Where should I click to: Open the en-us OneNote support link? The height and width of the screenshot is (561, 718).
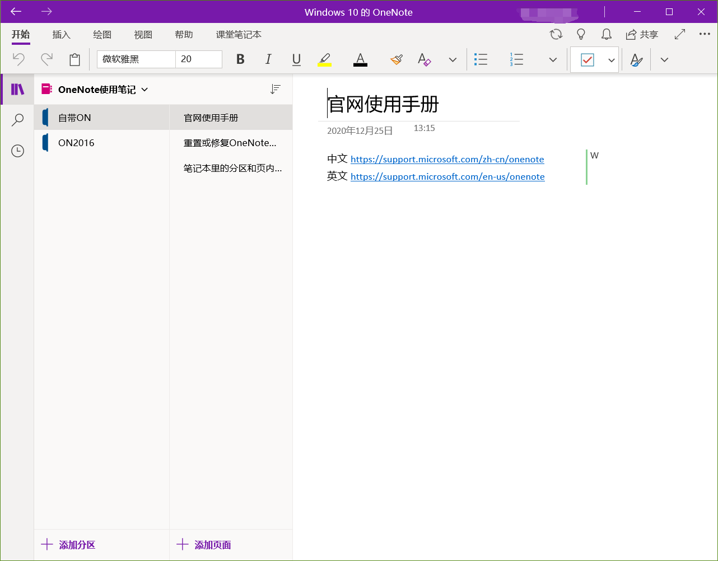click(x=447, y=176)
